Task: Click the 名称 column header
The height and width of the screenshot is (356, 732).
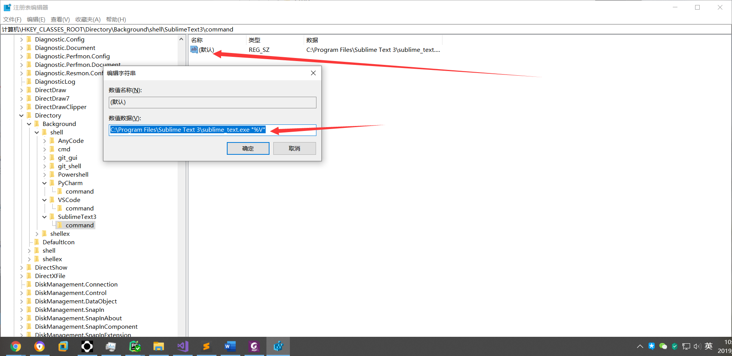Action: (217, 40)
